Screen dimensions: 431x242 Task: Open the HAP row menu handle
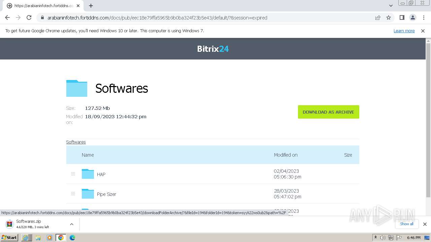coord(73,174)
